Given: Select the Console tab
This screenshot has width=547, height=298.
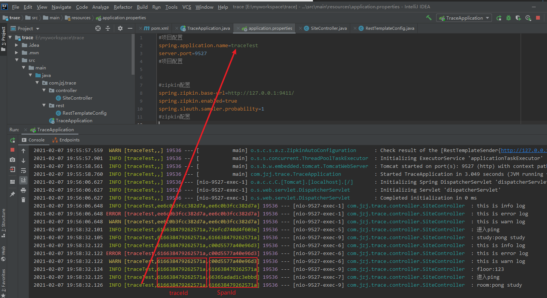Looking at the screenshot, I should click(33, 140).
